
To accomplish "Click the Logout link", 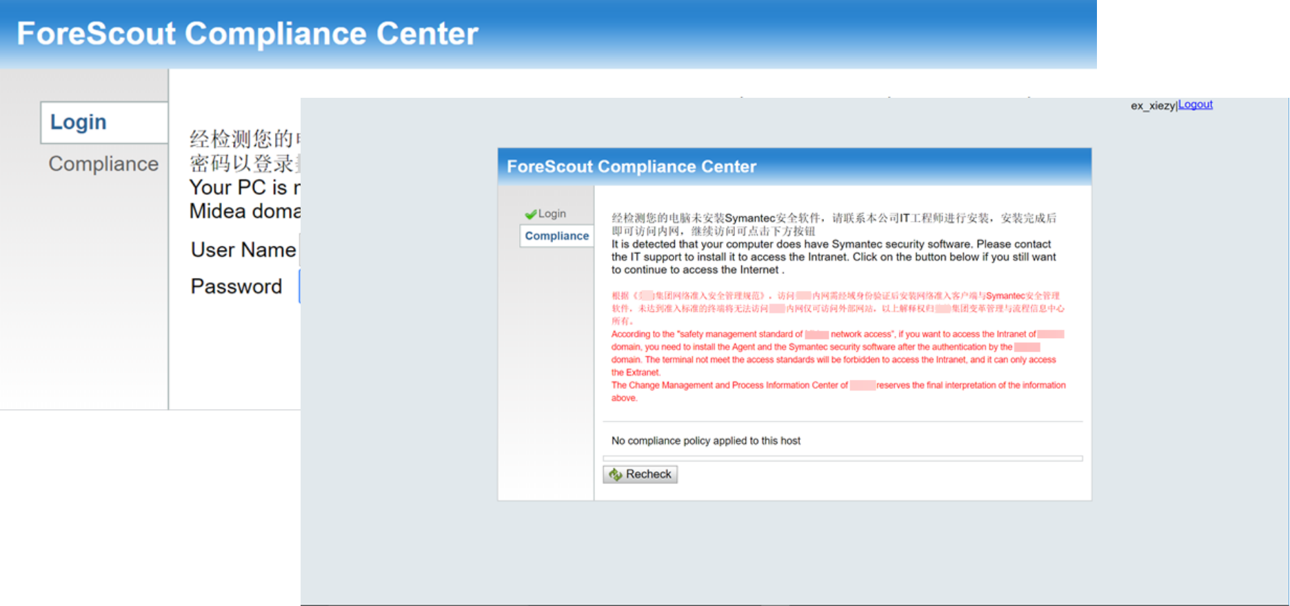I will pyautogui.click(x=1195, y=105).
